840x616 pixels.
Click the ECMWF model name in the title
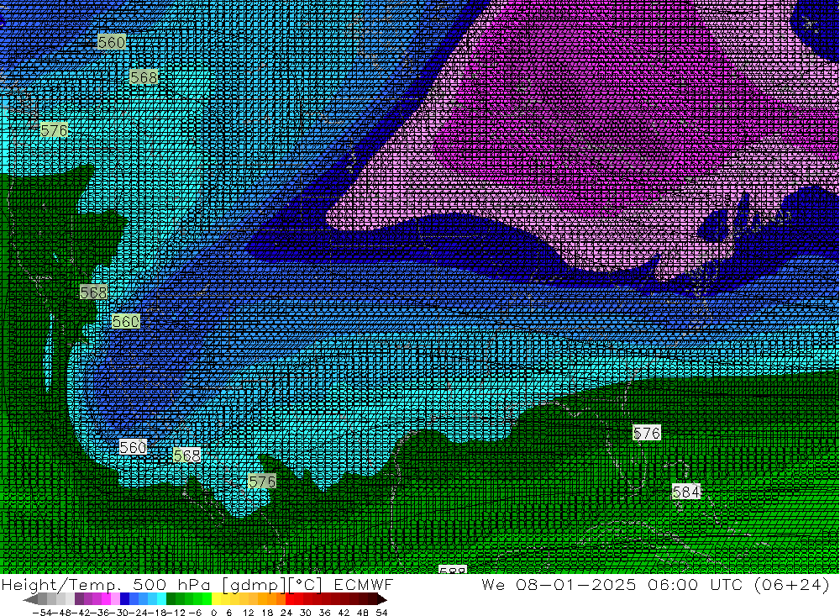tap(363, 584)
